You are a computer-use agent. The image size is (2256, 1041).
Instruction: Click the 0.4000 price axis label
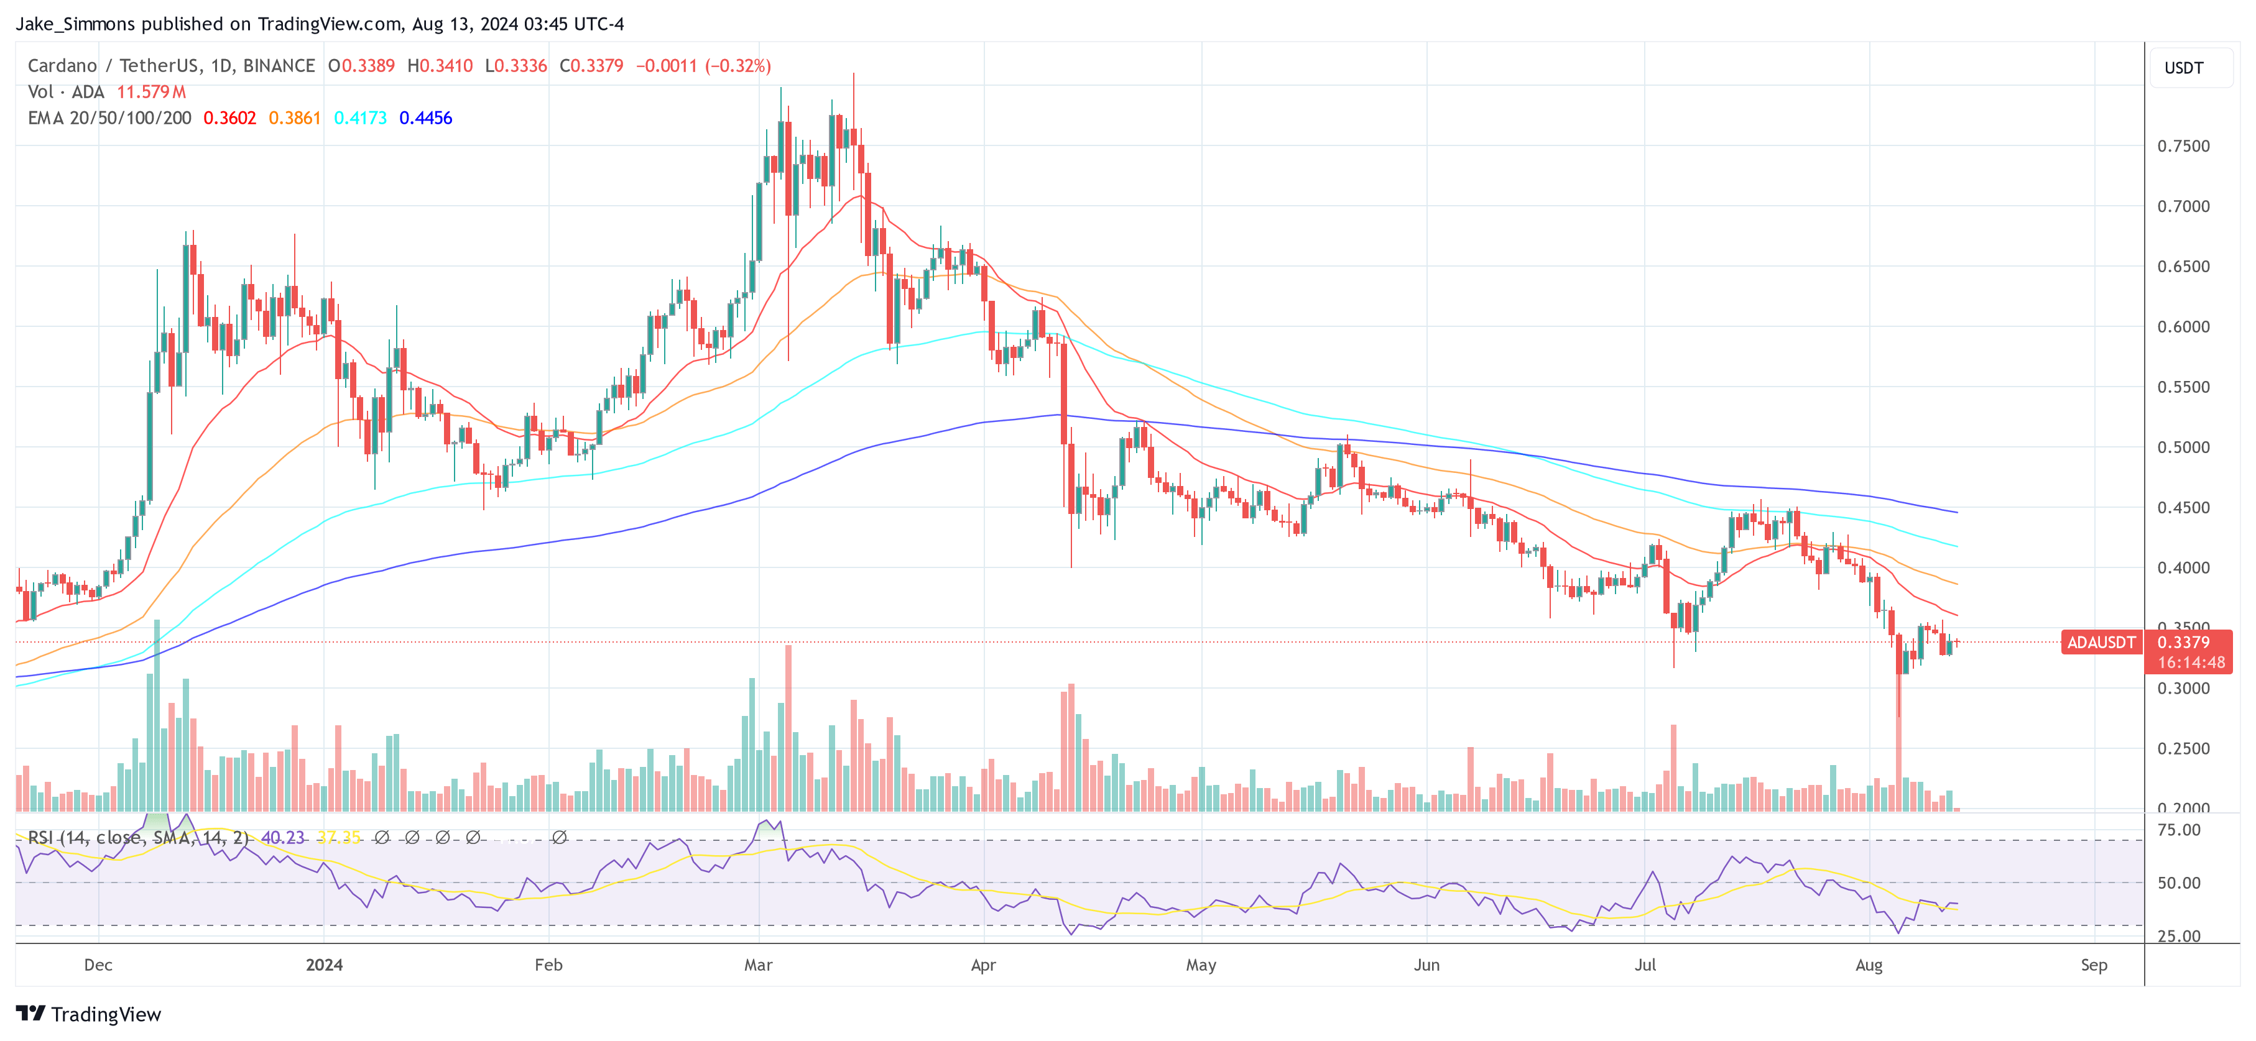pyautogui.click(x=2183, y=567)
